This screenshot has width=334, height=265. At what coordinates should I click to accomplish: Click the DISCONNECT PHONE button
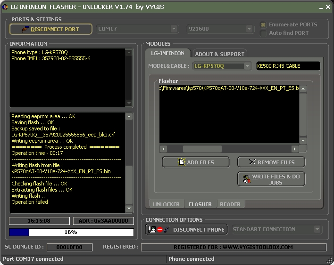tap(186, 230)
